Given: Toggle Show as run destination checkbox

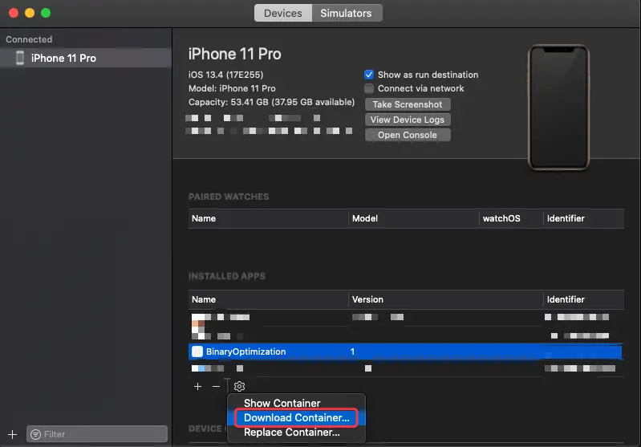Looking at the screenshot, I should (369, 75).
